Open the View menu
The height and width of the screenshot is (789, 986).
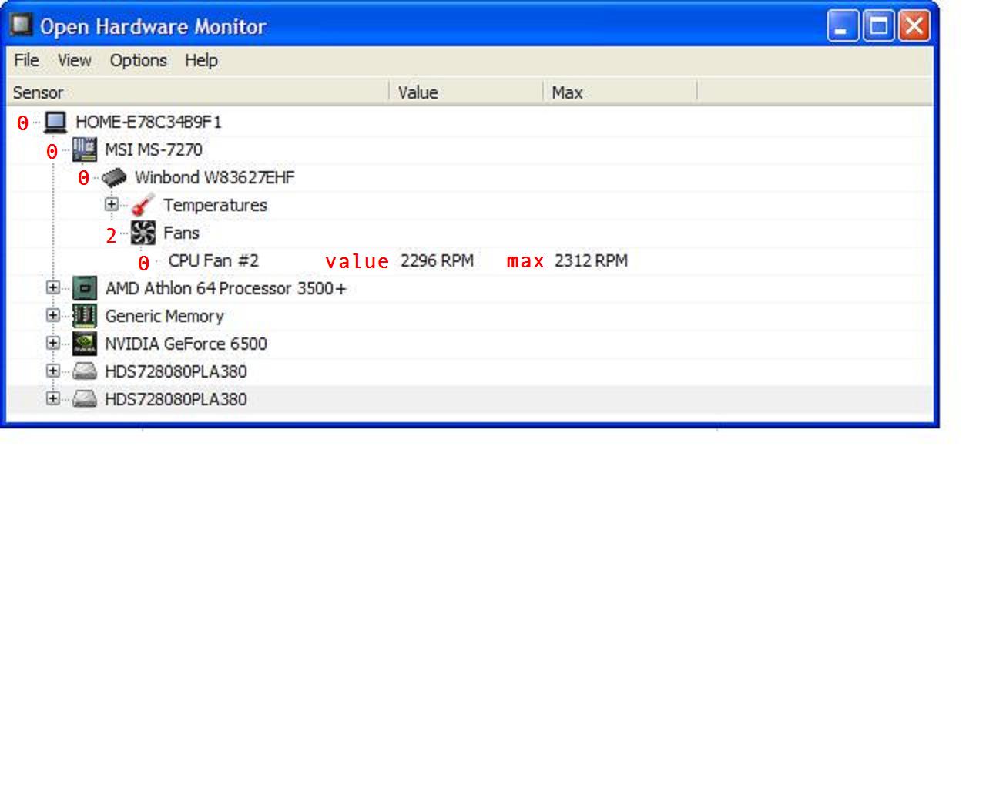(x=74, y=60)
